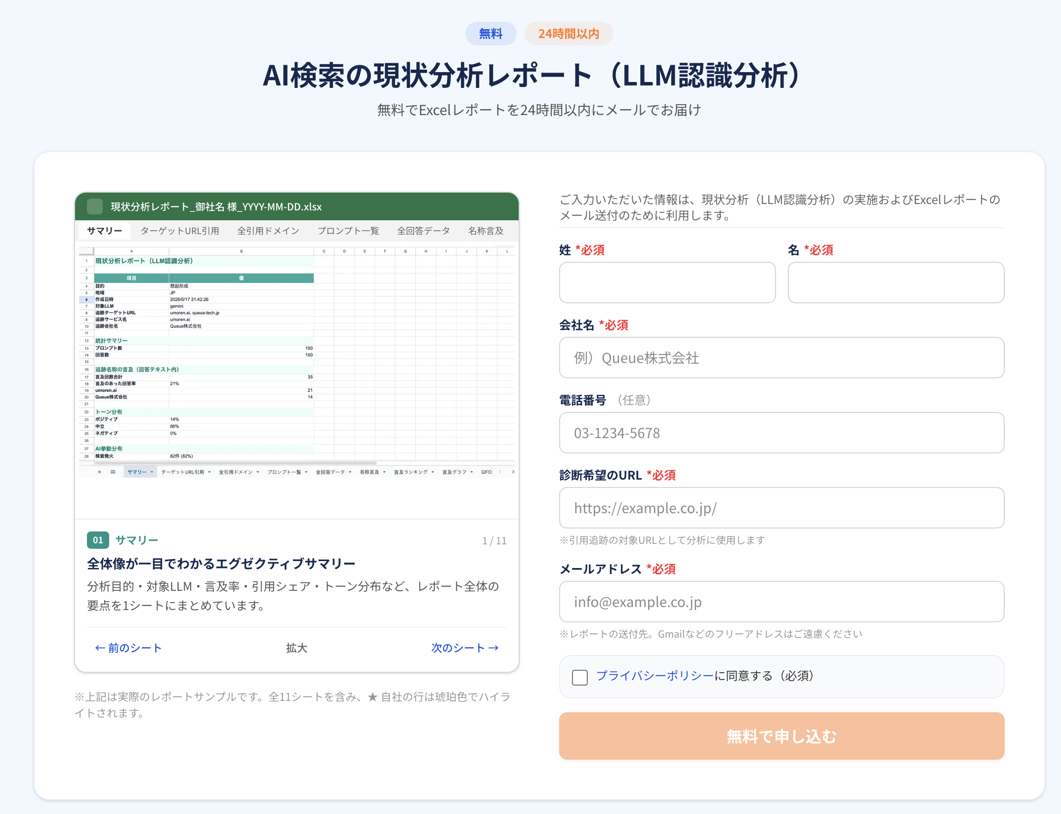
Task: Submit with 無料で申し込む button
Action: (781, 736)
